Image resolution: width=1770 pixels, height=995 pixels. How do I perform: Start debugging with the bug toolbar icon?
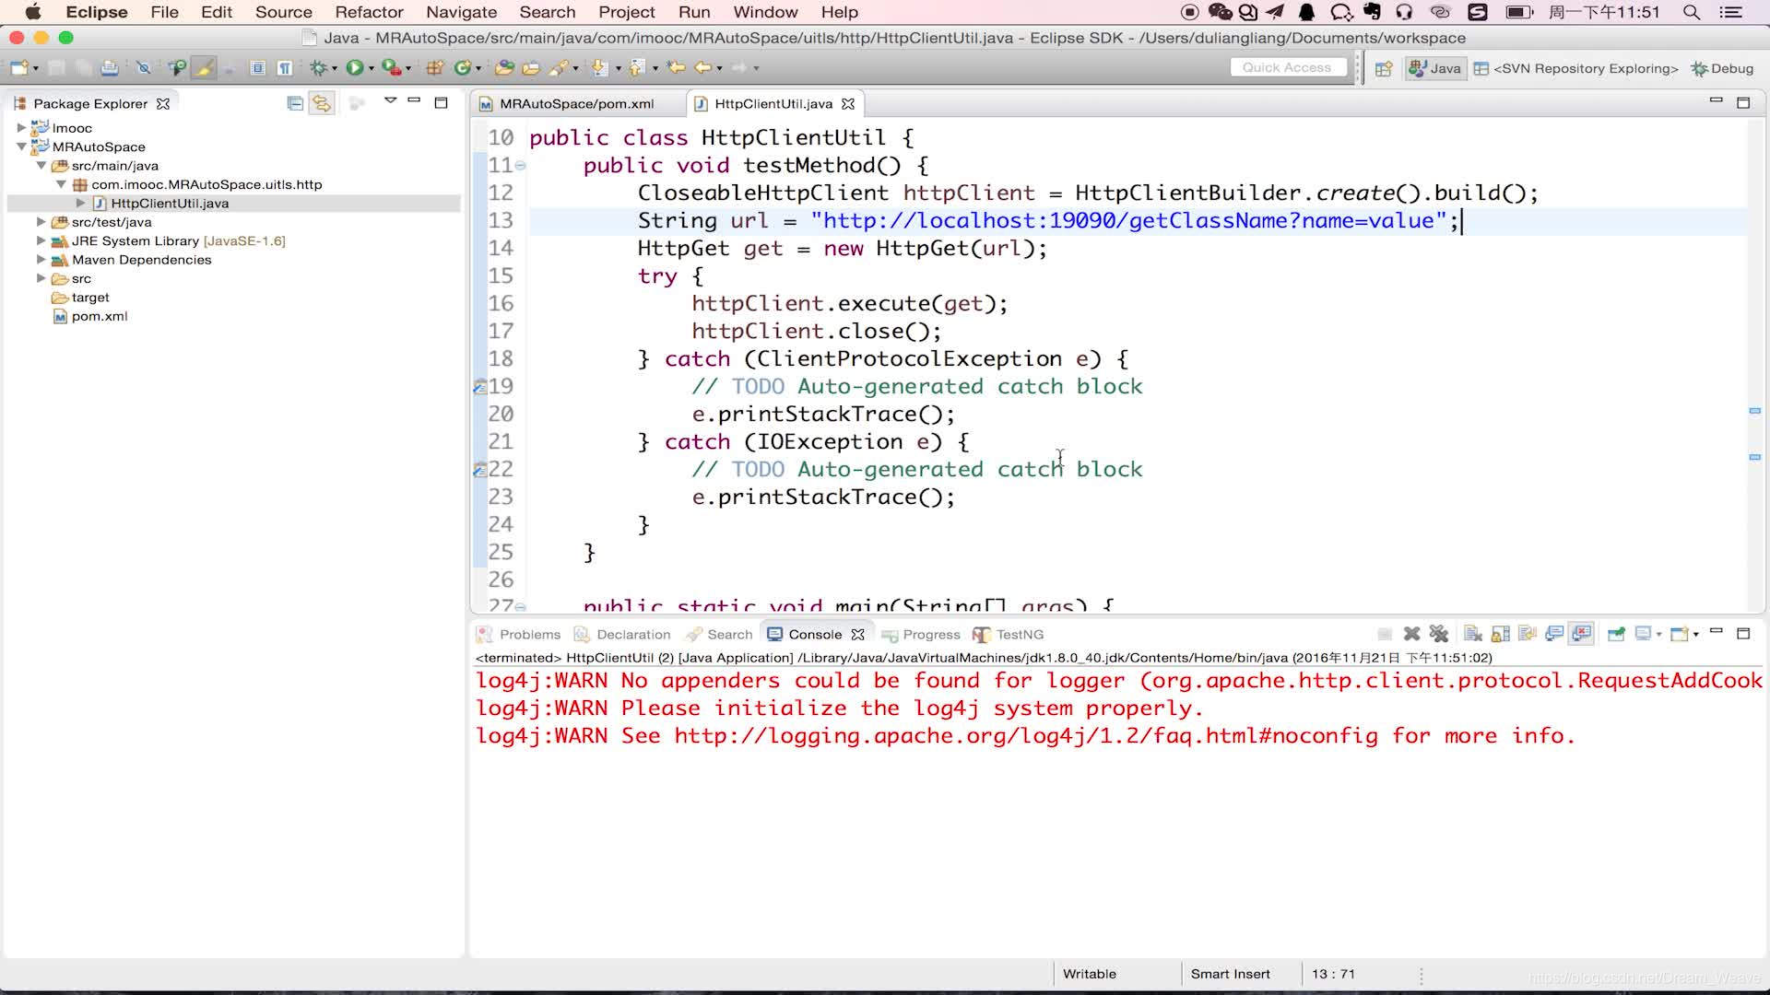(317, 67)
